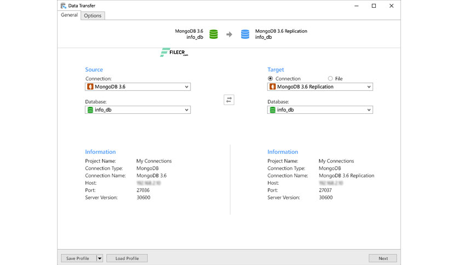Switch to the General tab

[x=69, y=15]
